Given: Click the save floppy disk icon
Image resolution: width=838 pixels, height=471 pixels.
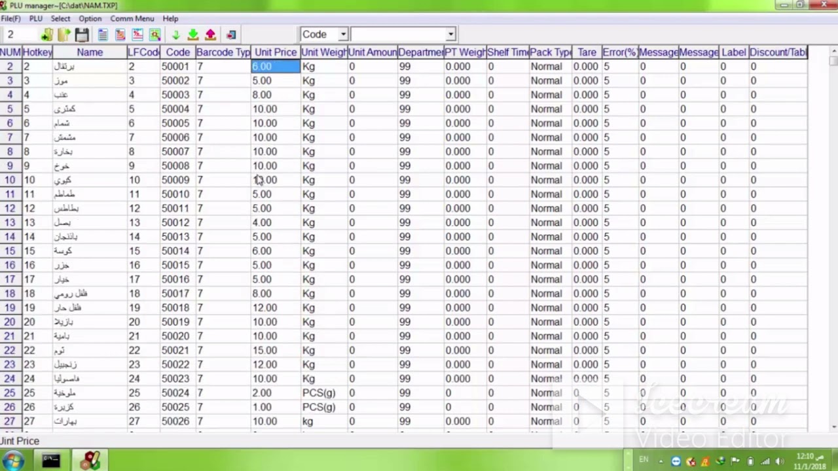Looking at the screenshot, I should [82, 35].
